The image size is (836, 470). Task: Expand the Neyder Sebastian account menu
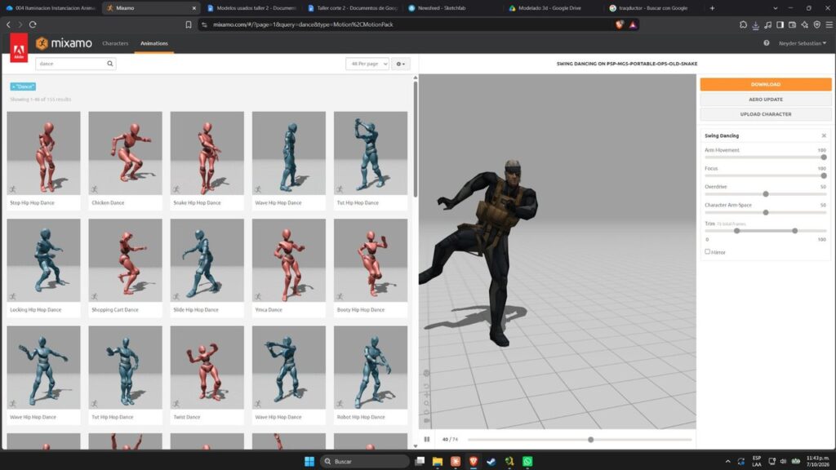[803, 43]
